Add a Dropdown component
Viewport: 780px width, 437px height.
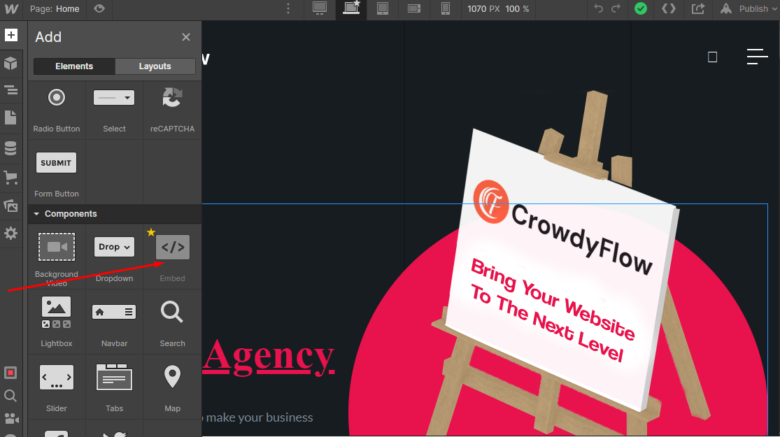(115, 257)
